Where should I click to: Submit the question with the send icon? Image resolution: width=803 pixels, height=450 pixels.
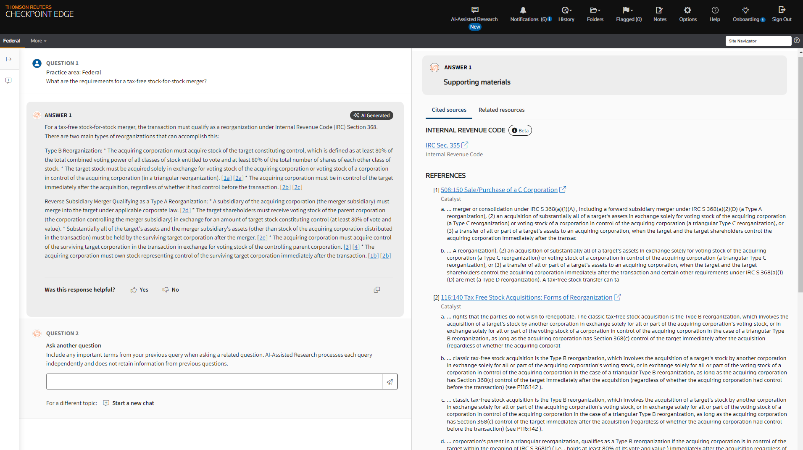(390, 382)
